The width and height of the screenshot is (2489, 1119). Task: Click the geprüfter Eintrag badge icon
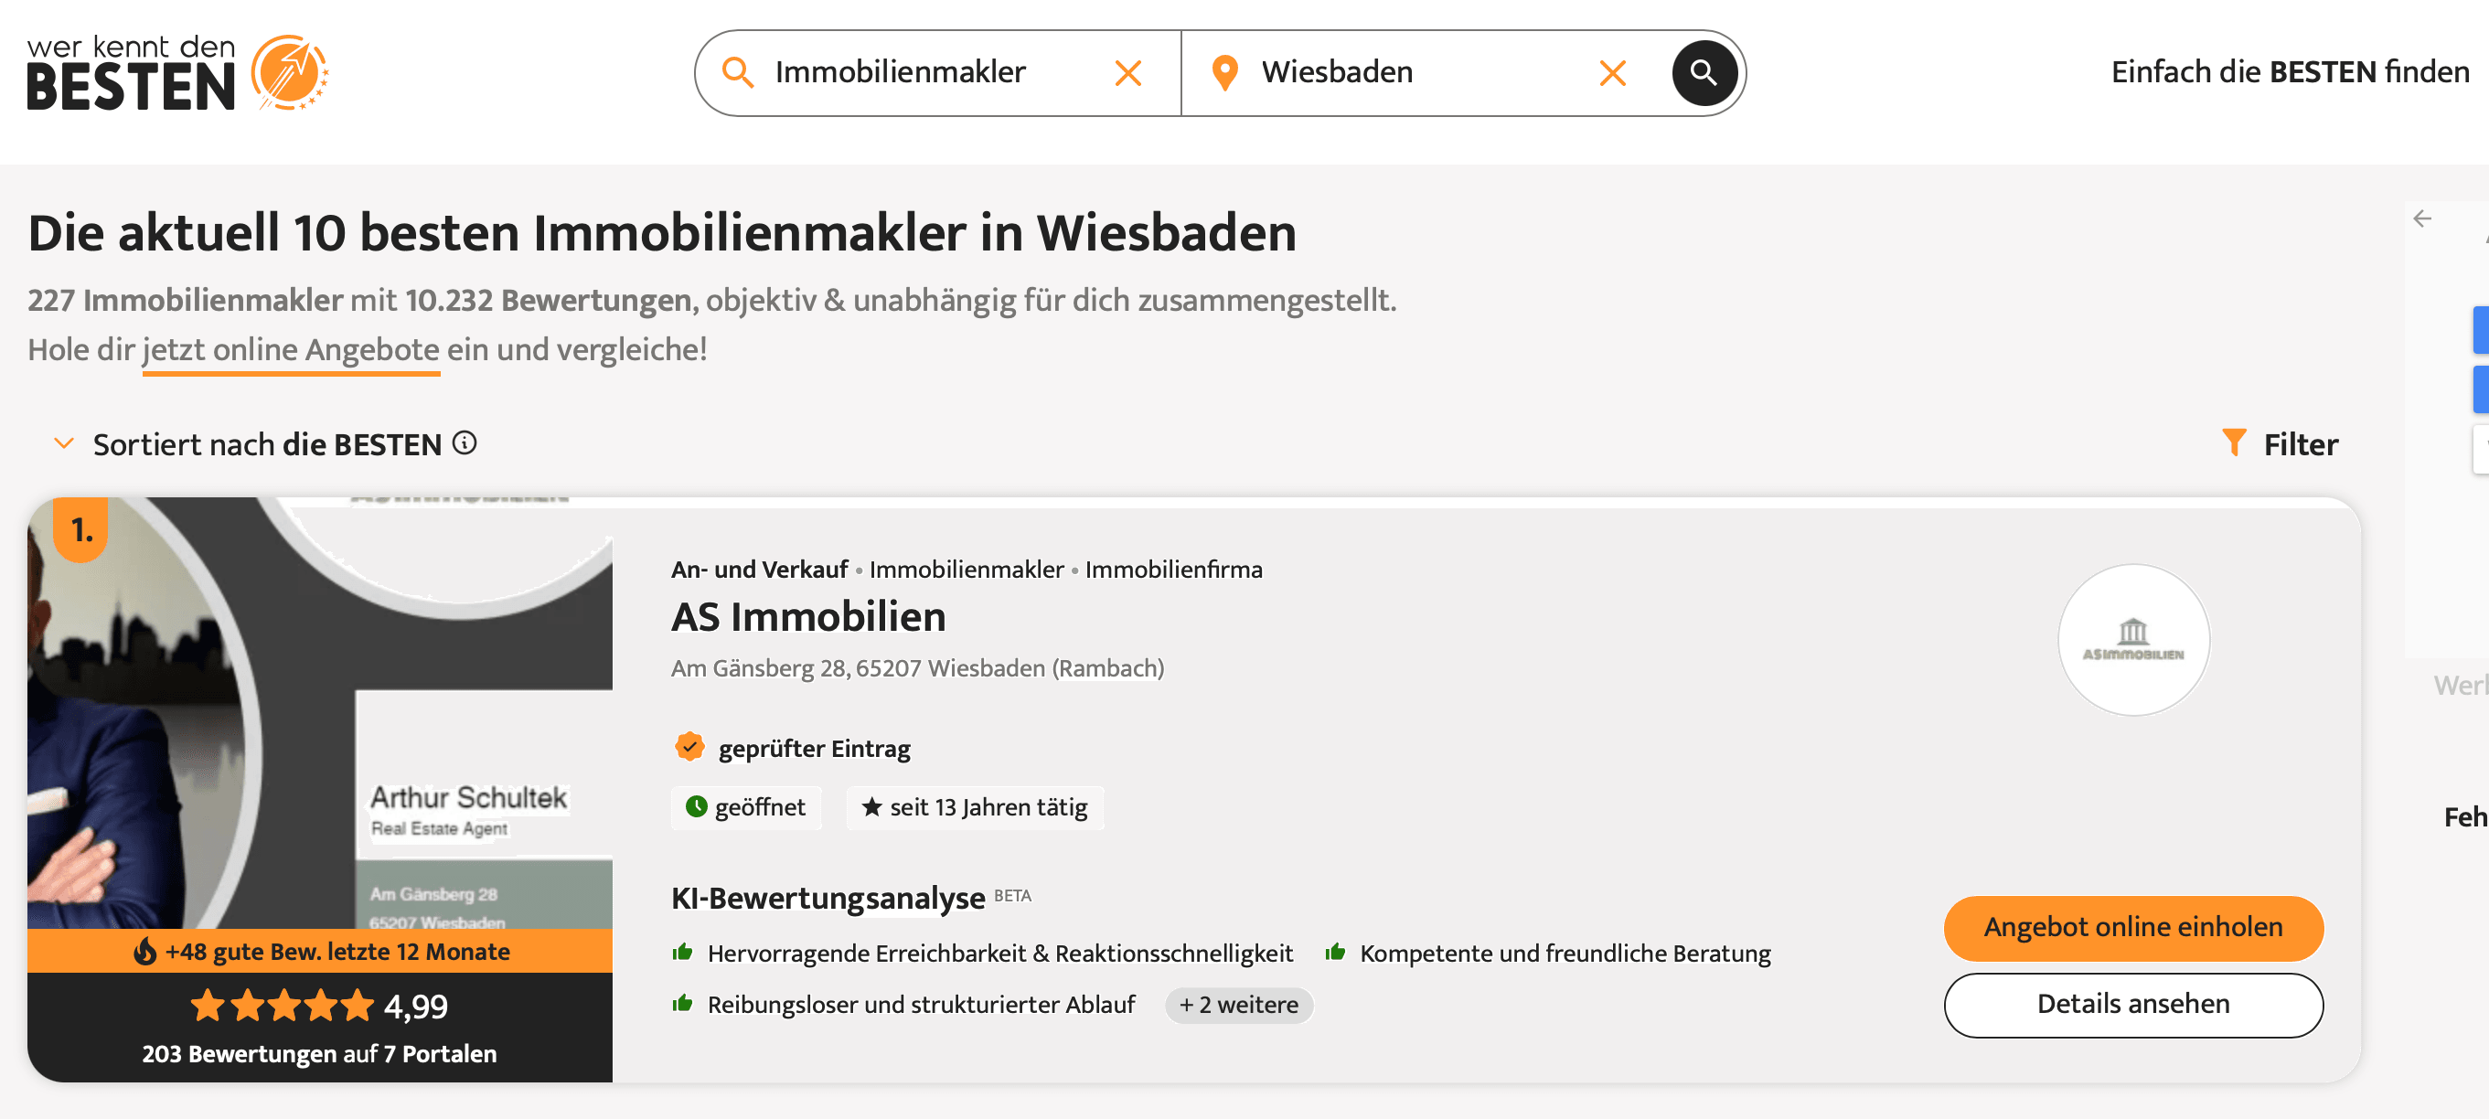(689, 746)
